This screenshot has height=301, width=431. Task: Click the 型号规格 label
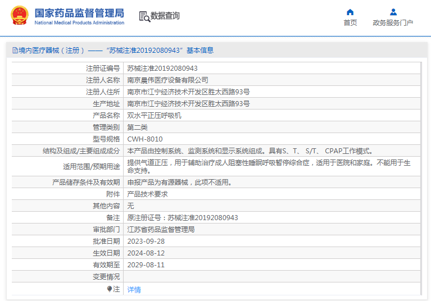(x=106, y=139)
